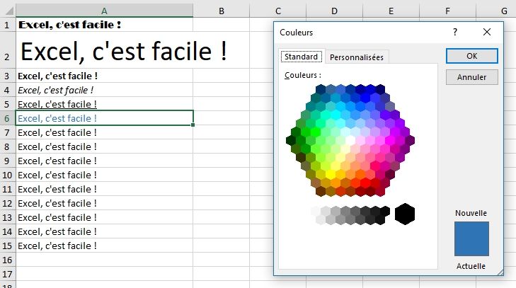Select the white hexagon in the gray row
The height and width of the screenshot is (288, 516).
316,211
